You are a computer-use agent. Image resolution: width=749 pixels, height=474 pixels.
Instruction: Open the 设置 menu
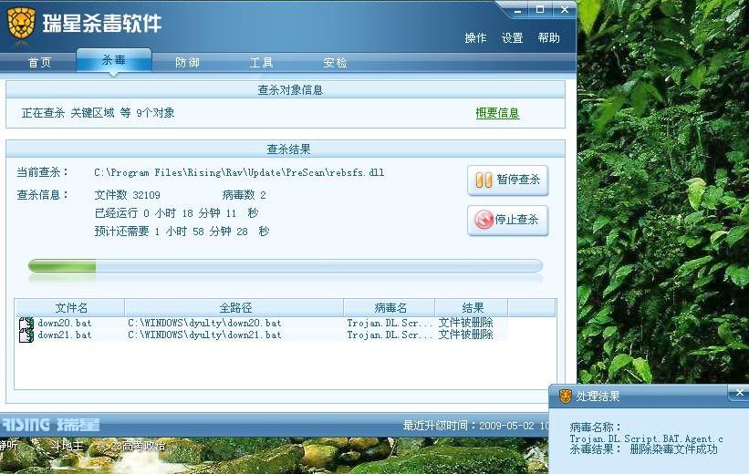(x=512, y=37)
